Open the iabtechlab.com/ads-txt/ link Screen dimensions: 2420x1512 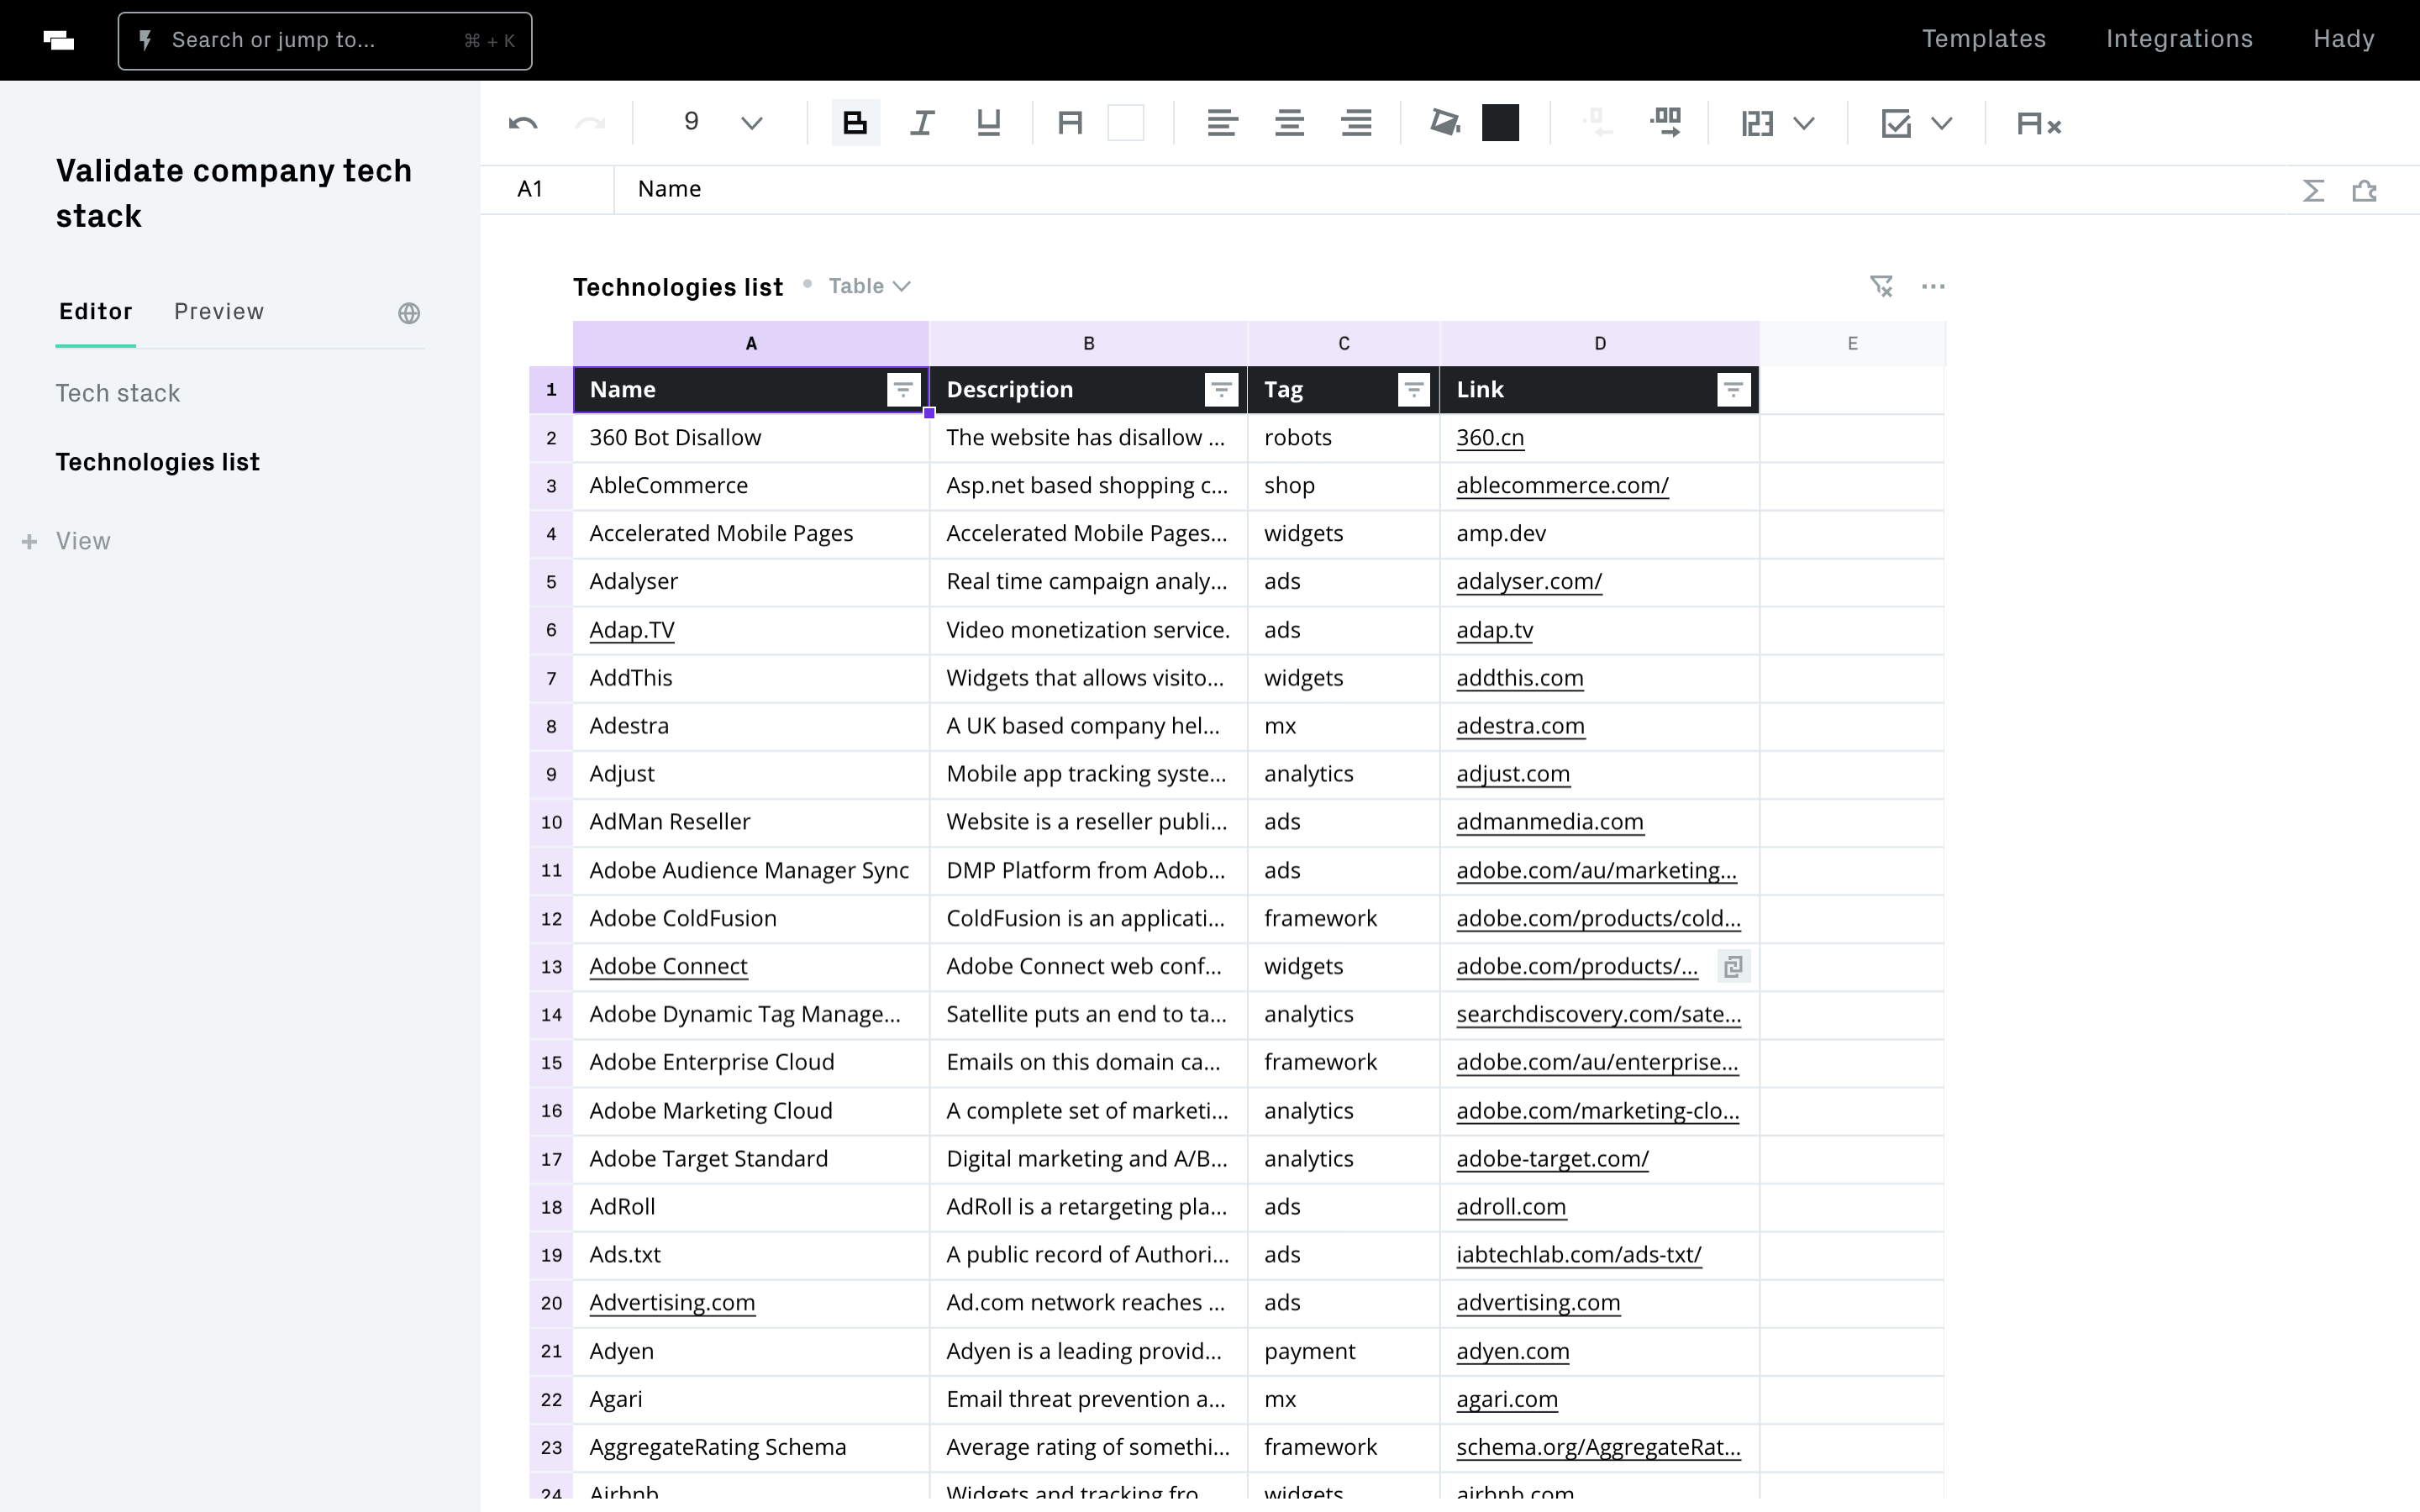pos(1578,1254)
